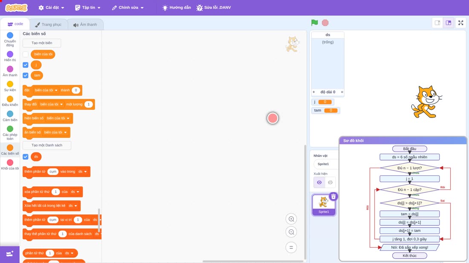
Task: Select the Sự kiện block category
Action: pyautogui.click(x=10, y=86)
